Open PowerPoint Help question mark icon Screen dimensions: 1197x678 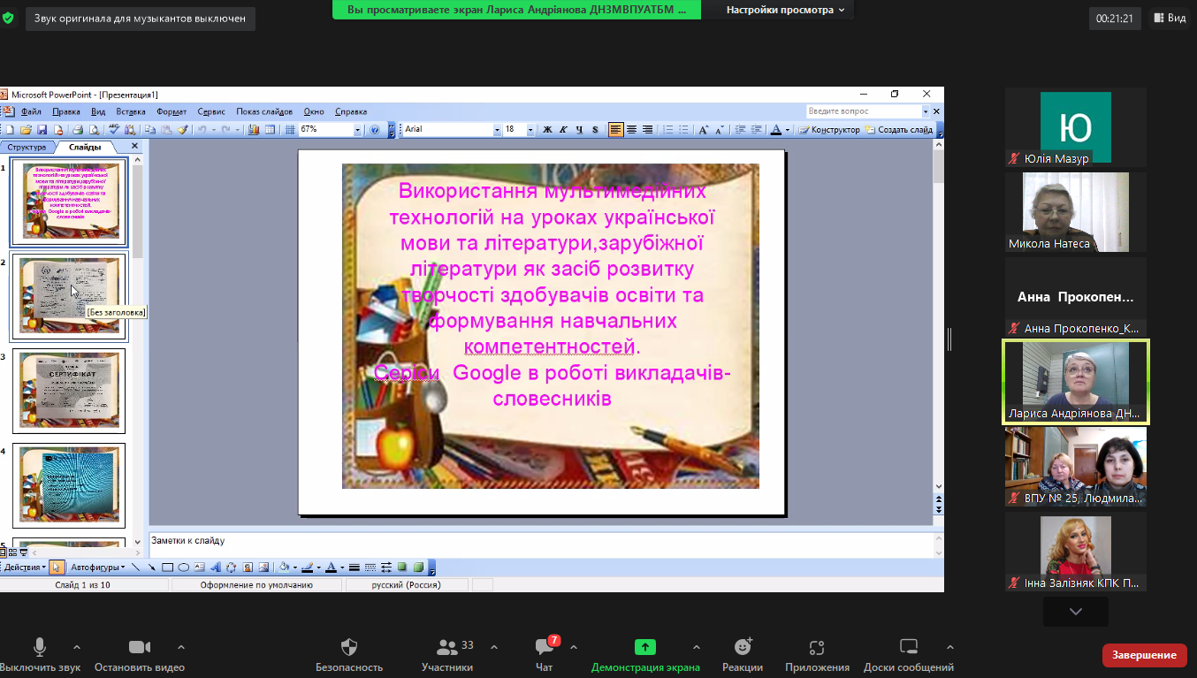[375, 129]
